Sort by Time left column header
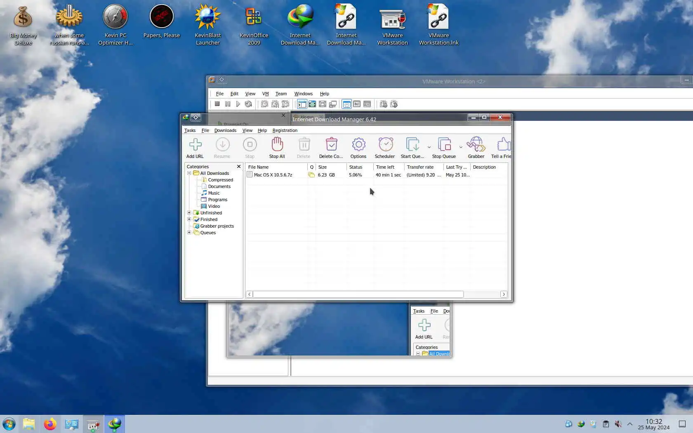The height and width of the screenshot is (433, 693). click(x=389, y=167)
